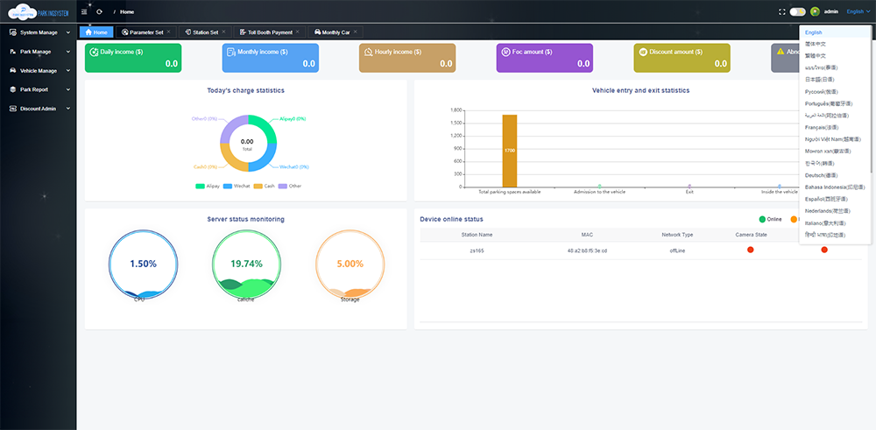This screenshot has height=430, width=876.
Task: Expand the Vehicle Manage sidebar section
Action: tap(38, 71)
